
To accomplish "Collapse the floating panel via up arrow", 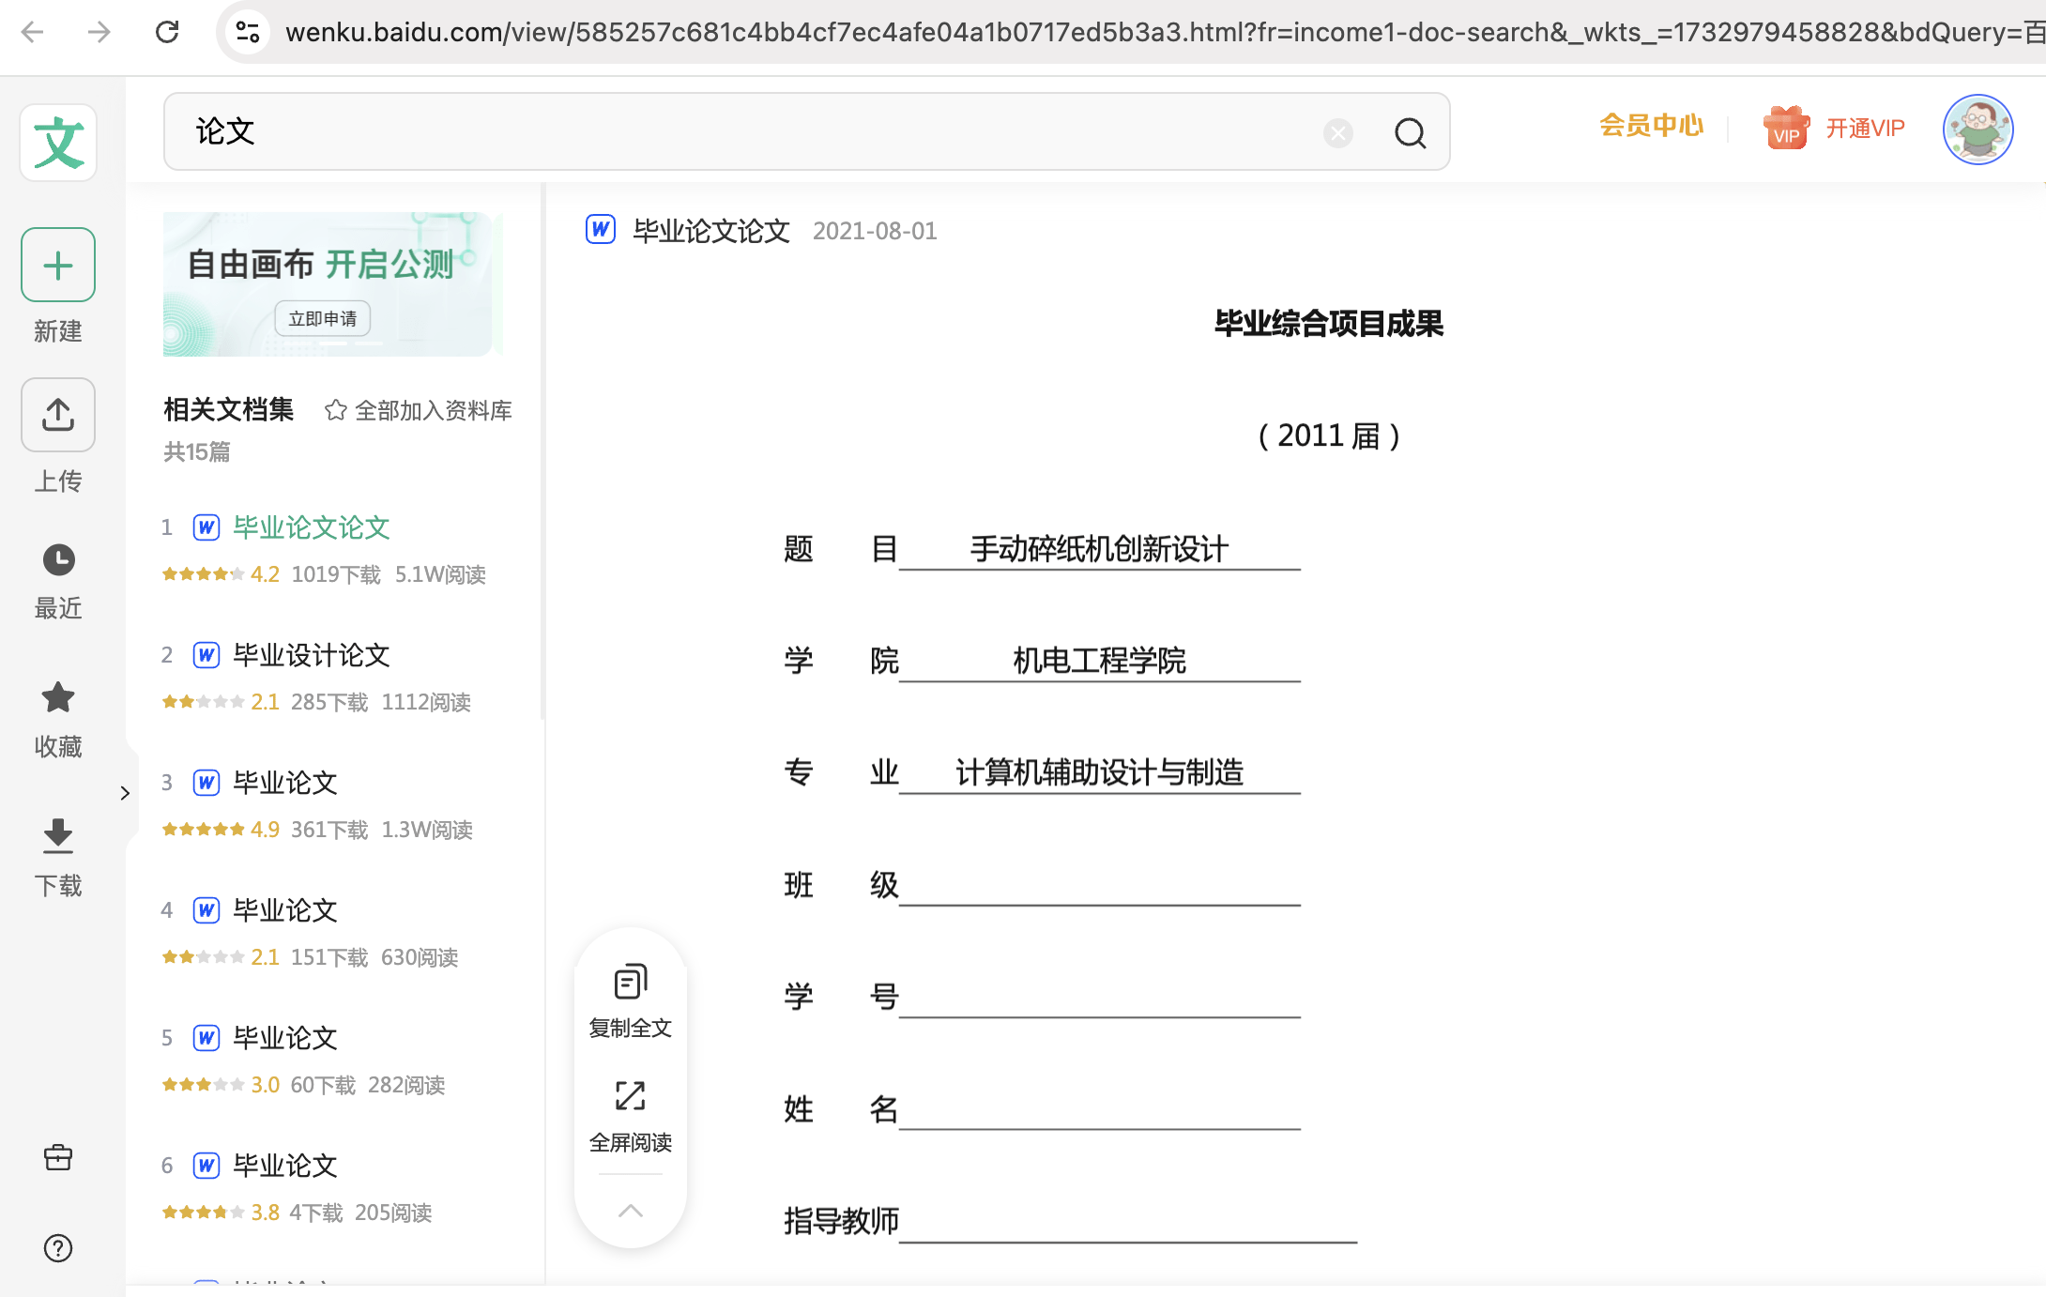I will 629,1212.
